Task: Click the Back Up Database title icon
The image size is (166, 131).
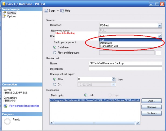Action: tap(4, 4)
